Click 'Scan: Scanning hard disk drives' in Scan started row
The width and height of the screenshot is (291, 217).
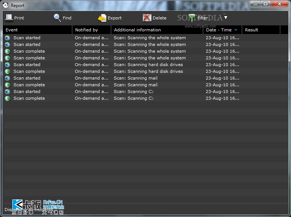148,65
